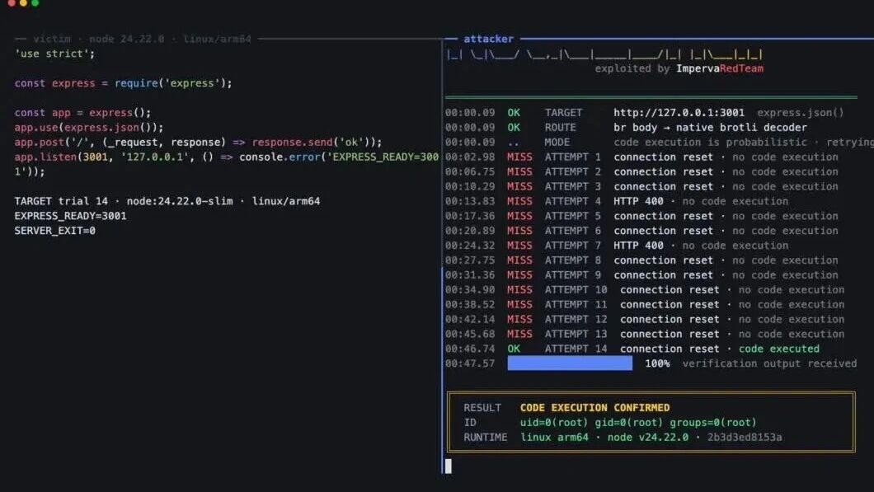This screenshot has width=874, height=492.
Task: Click the 'use strict'; code line
Action: coord(54,54)
